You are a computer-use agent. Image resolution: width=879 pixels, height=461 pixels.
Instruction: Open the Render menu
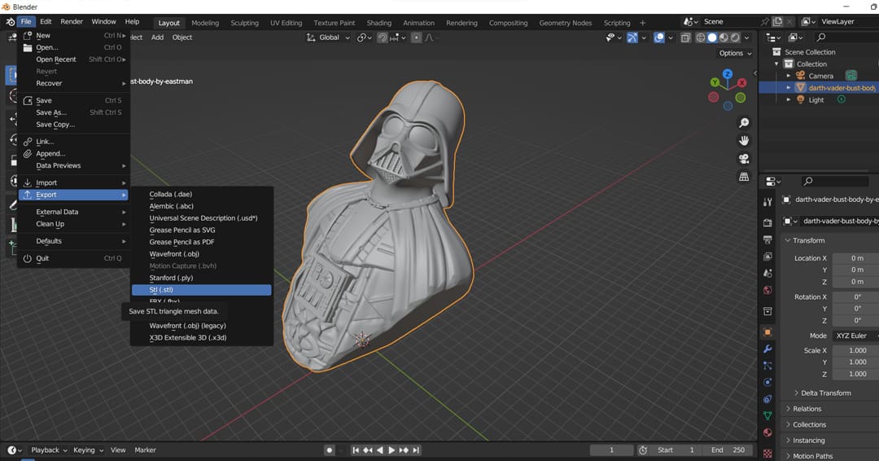click(x=71, y=21)
